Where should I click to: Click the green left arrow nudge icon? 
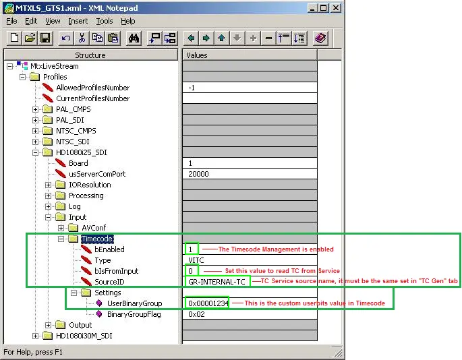(x=191, y=38)
